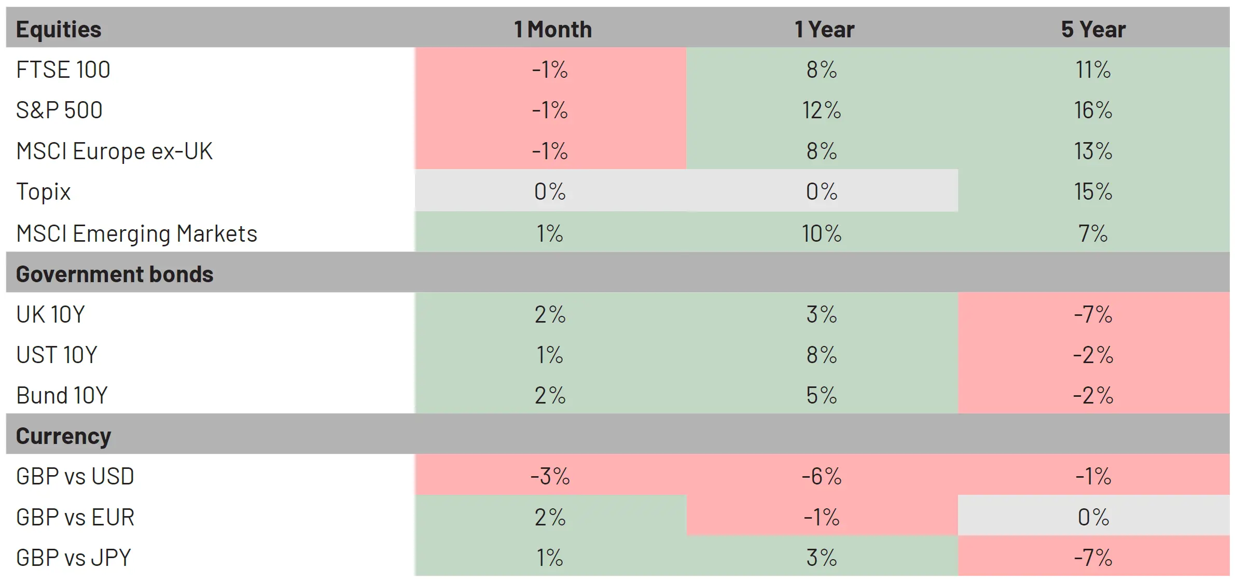1235x583 pixels.
Task: Select the Bund 10Y row label
Action: click(62, 395)
